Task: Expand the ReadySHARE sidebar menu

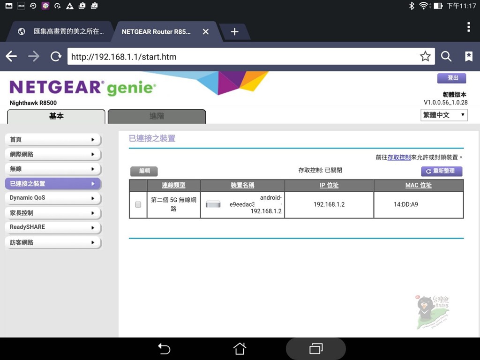Action: 53,227
